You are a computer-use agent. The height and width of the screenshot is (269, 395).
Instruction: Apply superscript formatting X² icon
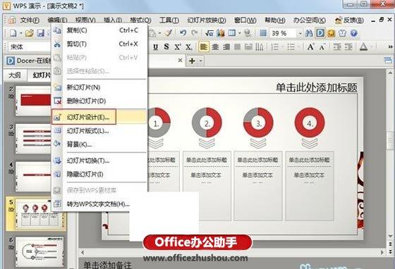(x=178, y=47)
